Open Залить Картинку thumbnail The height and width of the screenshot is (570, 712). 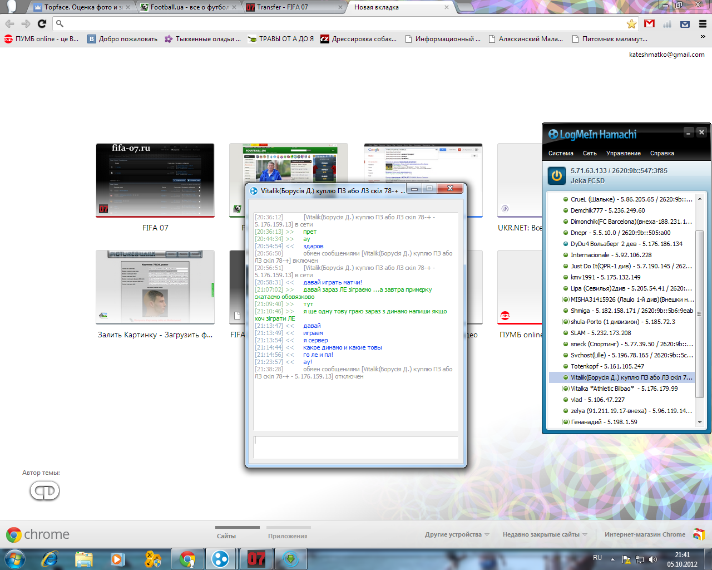click(x=155, y=287)
